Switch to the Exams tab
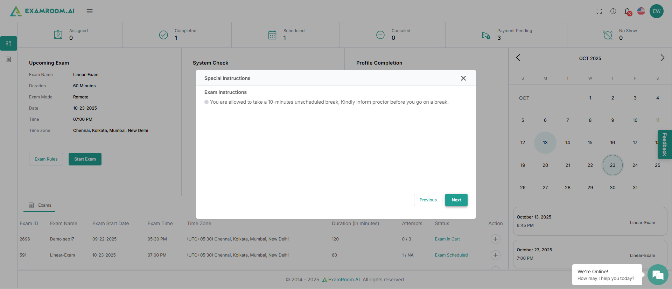Image resolution: width=672 pixels, height=289 pixels. [x=40, y=205]
